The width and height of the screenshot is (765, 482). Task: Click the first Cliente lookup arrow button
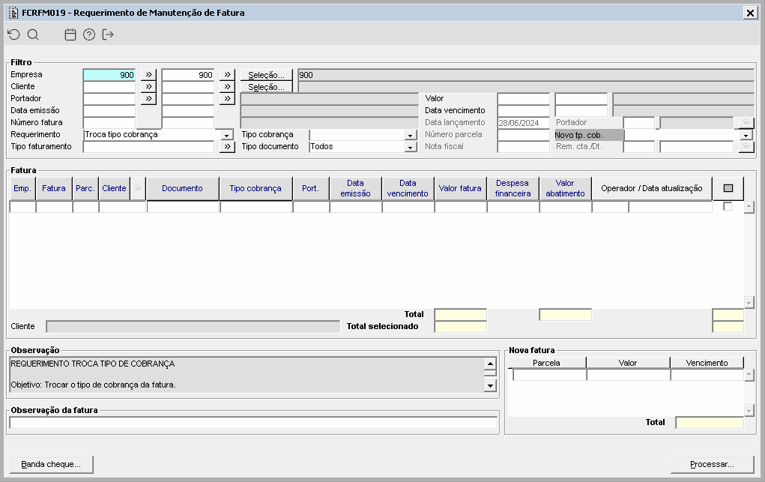[148, 86]
